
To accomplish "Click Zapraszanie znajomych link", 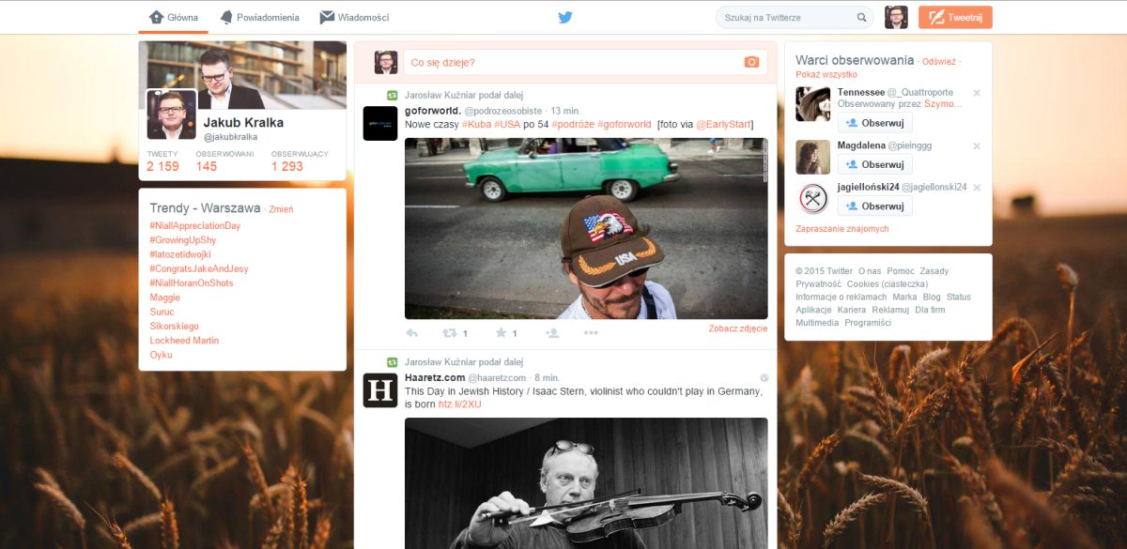I will pyautogui.click(x=842, y=229).
